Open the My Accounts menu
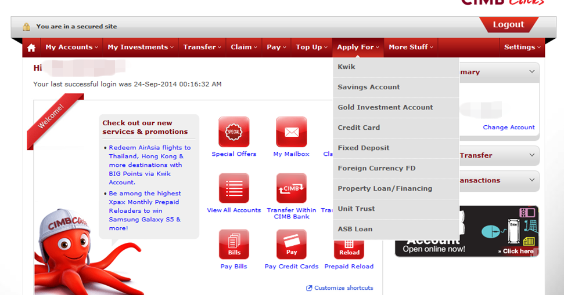 [x=71, y=47]
